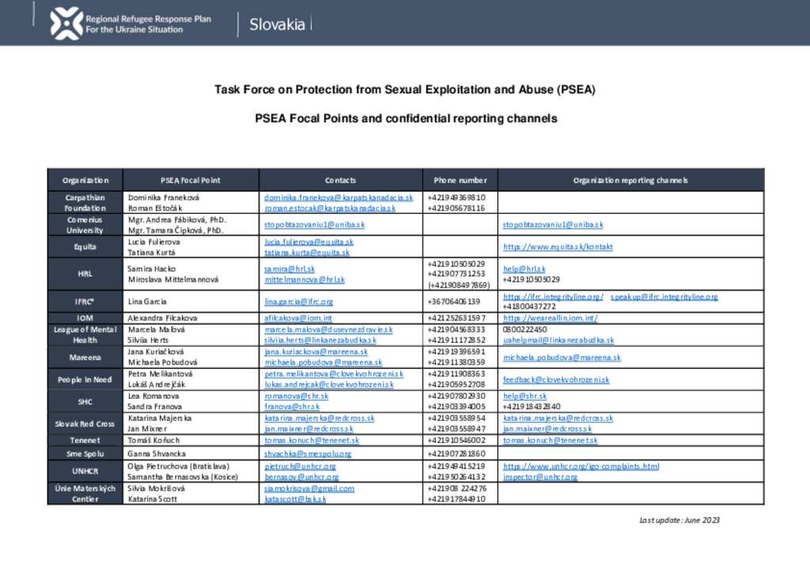
Task: Click the 'Last update: June 2023' note
Action: [679, 520]
